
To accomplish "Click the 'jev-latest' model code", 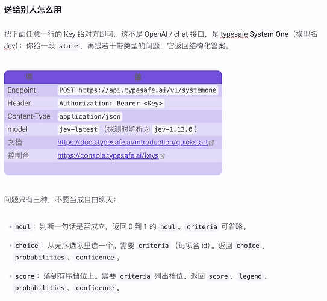I will tap(78, 129).
